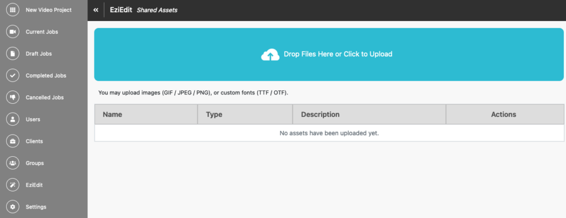Open Current Jobs via the camera icon
The height and width of the screenshot is (218, 566).
pos(13,31)
